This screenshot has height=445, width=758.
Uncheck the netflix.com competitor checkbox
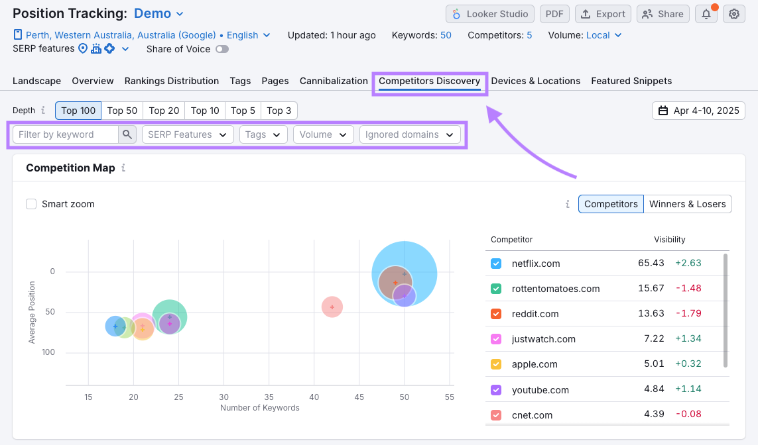pos(496,264)
